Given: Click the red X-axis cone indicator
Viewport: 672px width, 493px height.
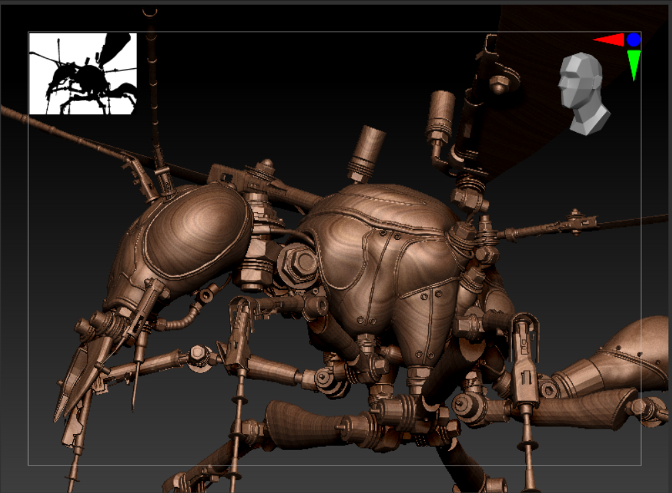Looking at the screenshot, I should (x=608, y=40).
